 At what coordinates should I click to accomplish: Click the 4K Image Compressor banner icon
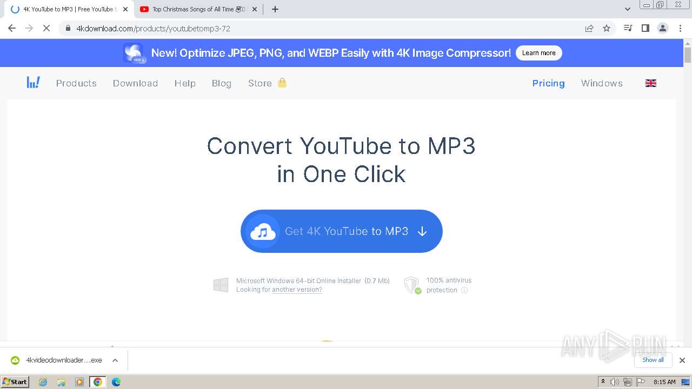point(134,53)
